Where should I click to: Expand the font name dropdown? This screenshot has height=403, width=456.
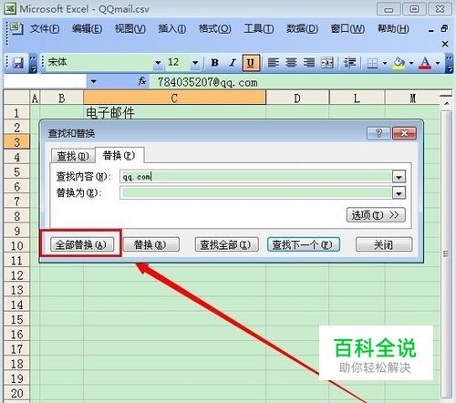[158, 63]
